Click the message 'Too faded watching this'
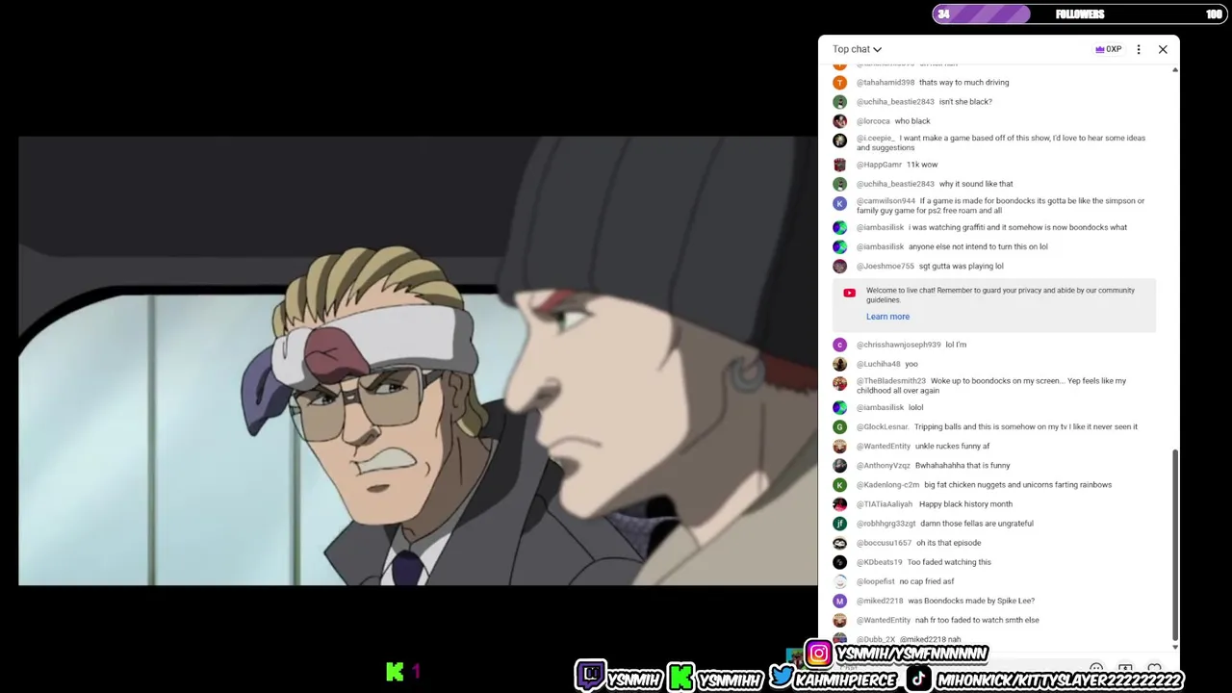Image resolution: width=1232 pixels, height=693 pixels. (x=949, y=562)
